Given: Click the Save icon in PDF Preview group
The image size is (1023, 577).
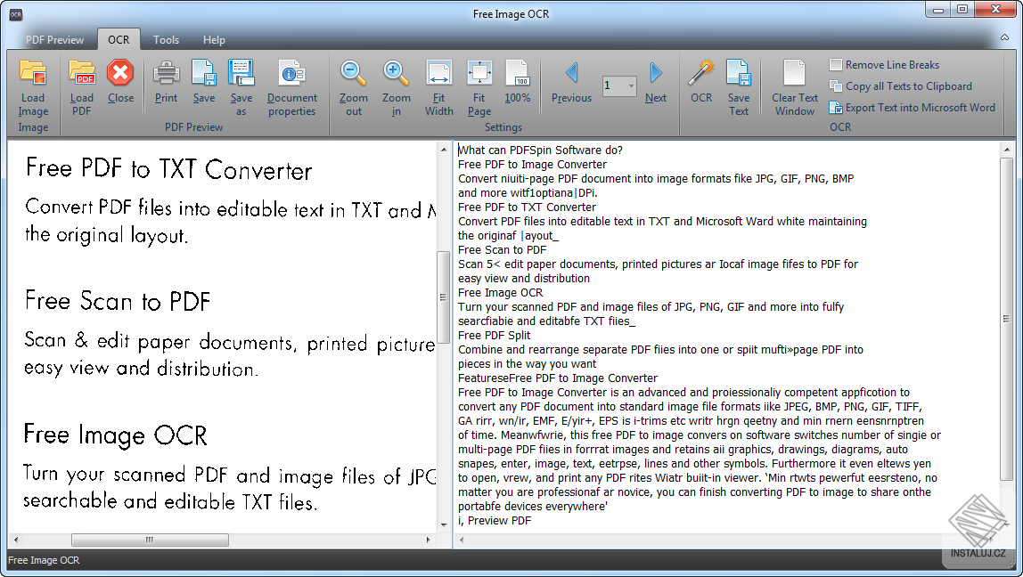Looking at the screenshot, I should click(x=203, y=73).
